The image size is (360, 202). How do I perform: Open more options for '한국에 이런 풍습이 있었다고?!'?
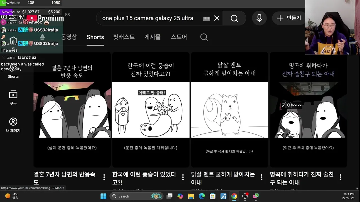(183, 177)
